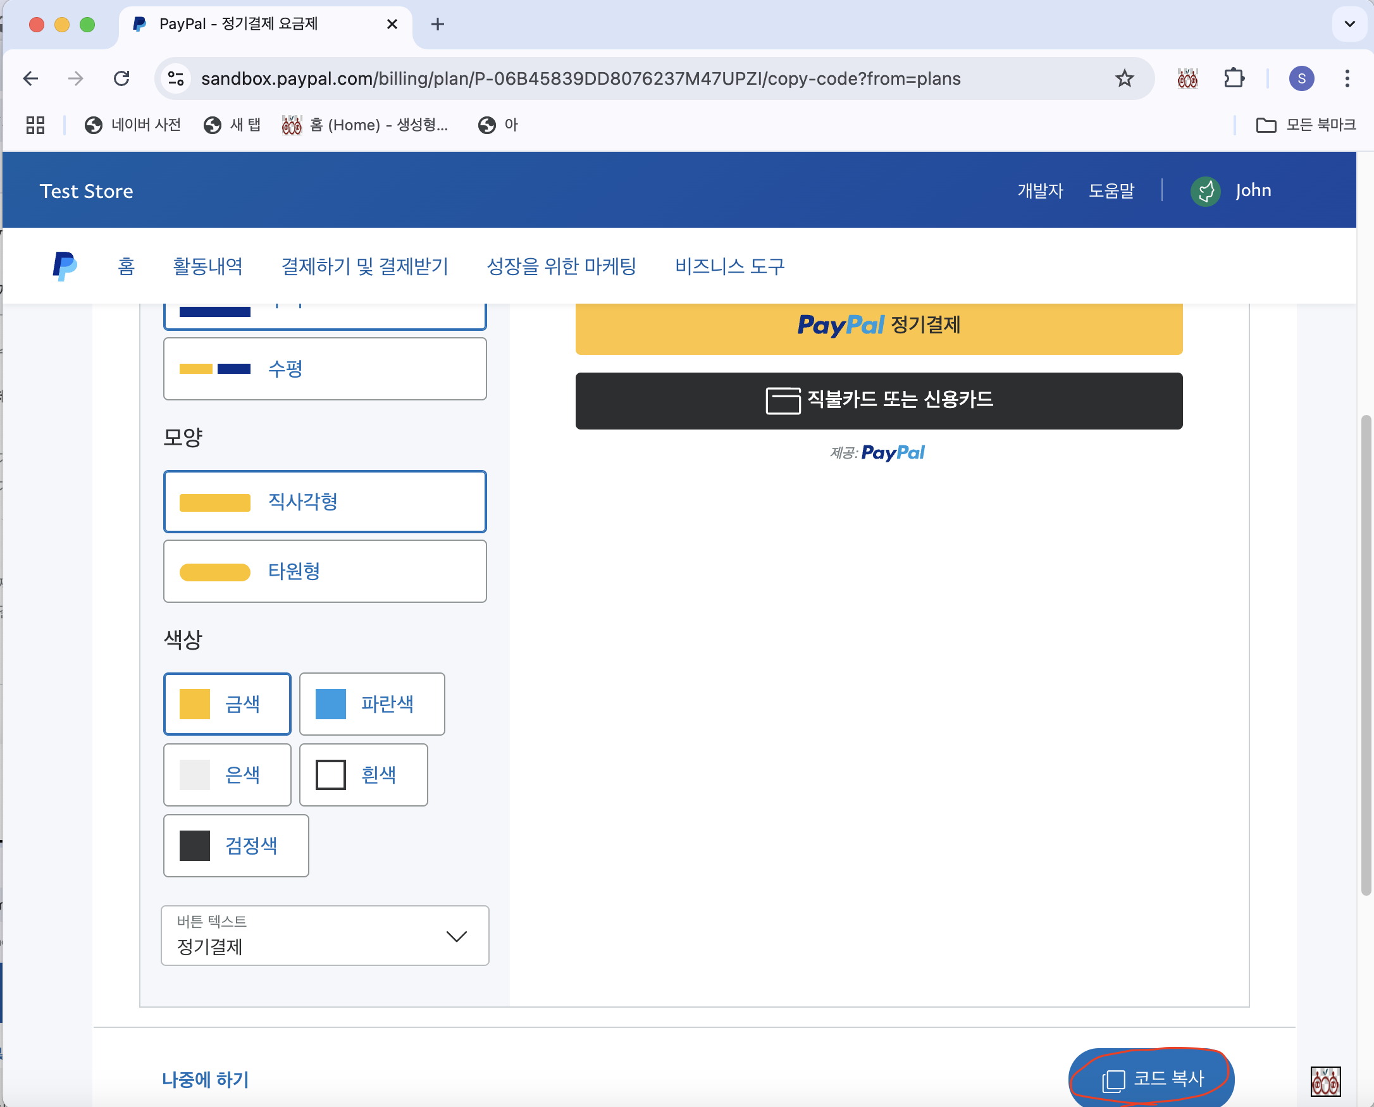
Task: Click the PayPal logo in navigation
Action: pyautogui.click(x=65, y=266)
